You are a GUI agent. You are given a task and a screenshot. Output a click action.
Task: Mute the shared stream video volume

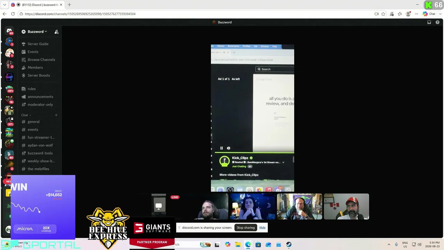point(229,148)
